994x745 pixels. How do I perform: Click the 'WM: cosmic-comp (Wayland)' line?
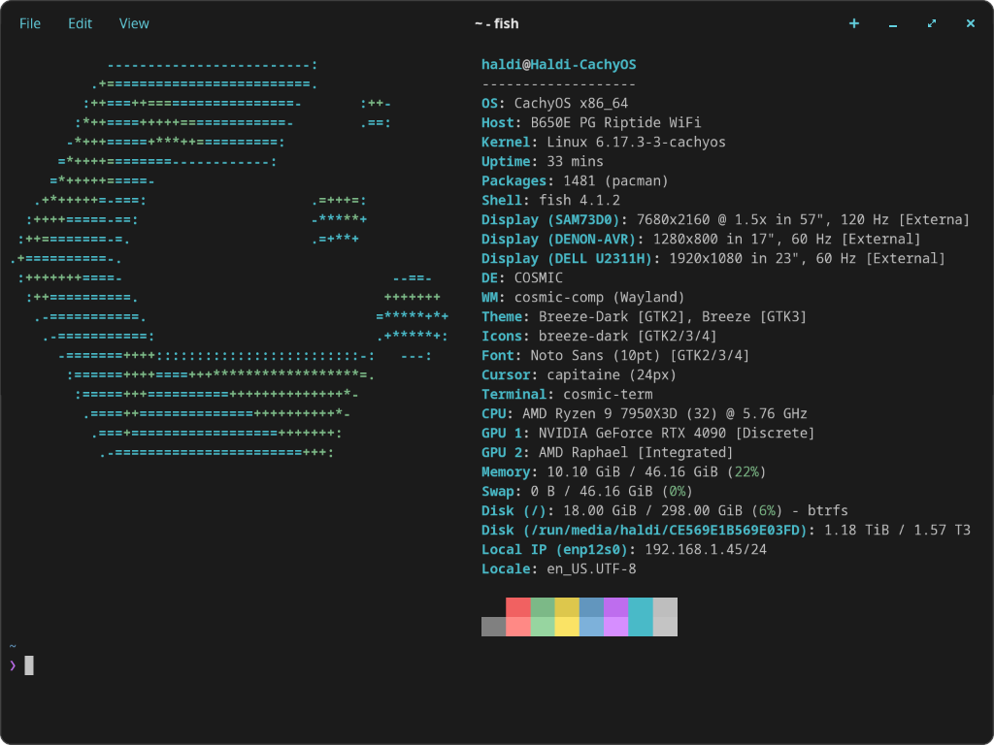(x=583, y=297)
